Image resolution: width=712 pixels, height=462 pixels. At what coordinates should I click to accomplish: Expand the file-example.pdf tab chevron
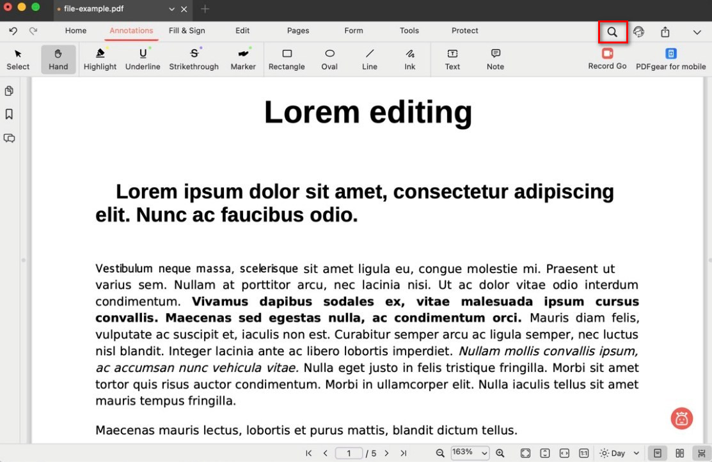171,10
